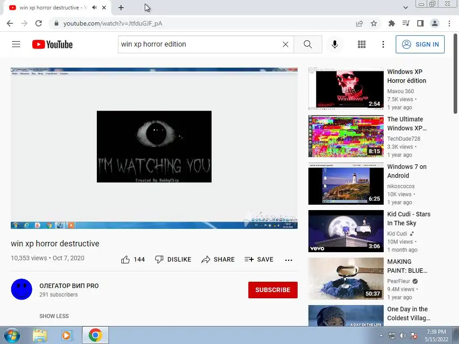Clear the search box text
The width and height of the screenshot is (459, 344).
click(286, 44)
